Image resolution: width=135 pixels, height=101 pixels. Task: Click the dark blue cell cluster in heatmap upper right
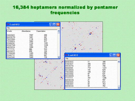(90, 34)
